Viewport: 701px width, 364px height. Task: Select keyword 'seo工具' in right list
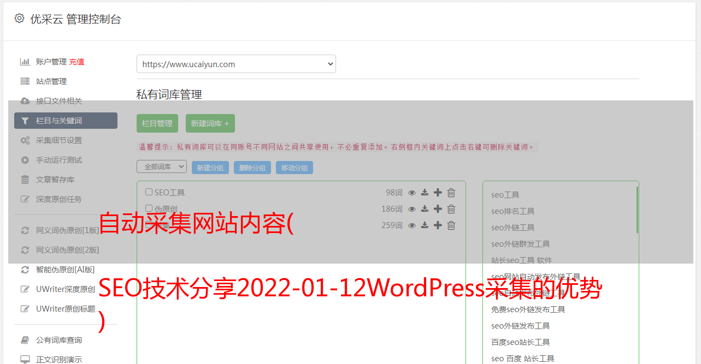coord(505,195)
